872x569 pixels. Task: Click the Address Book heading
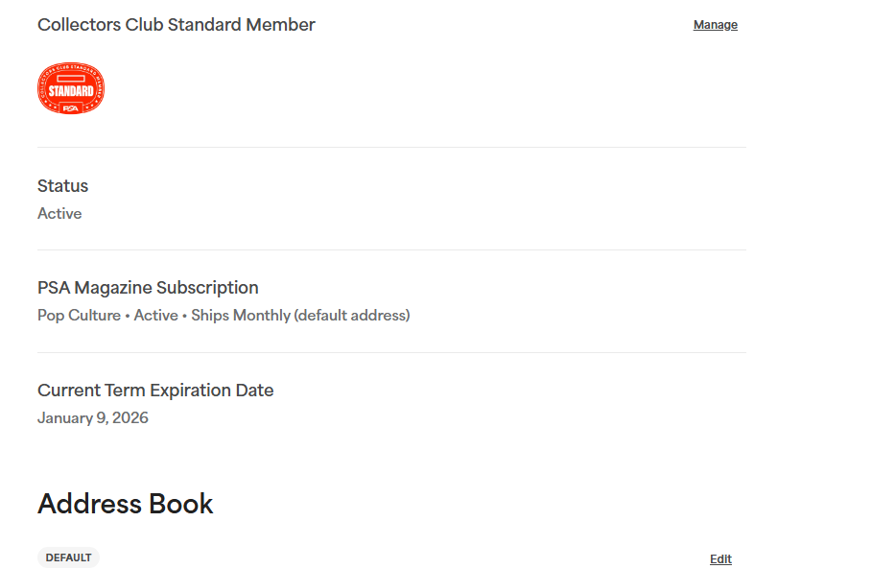click(125, 504)
